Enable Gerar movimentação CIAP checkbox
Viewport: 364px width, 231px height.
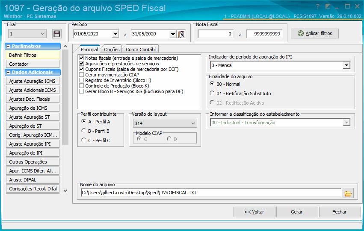click(81, 75)
